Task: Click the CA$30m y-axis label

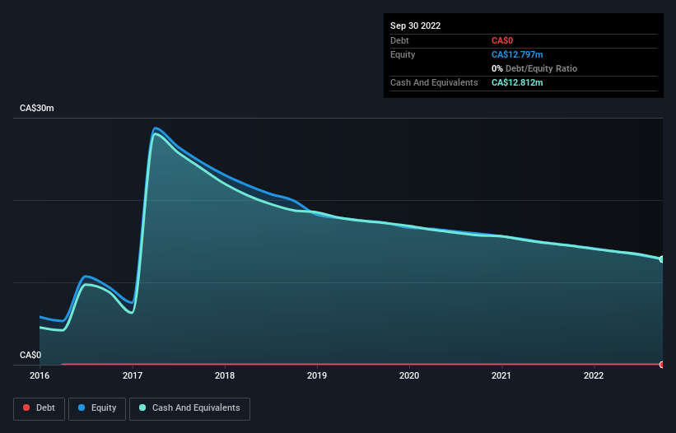Action: coord(37,108)
